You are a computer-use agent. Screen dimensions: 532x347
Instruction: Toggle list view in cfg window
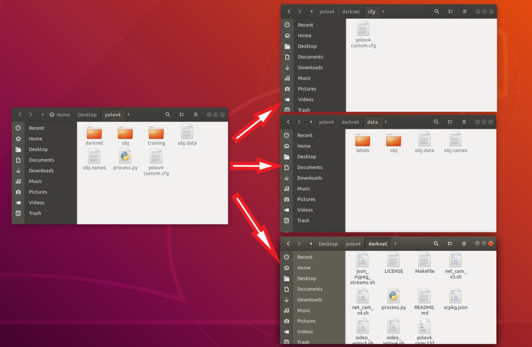(450, 11)
